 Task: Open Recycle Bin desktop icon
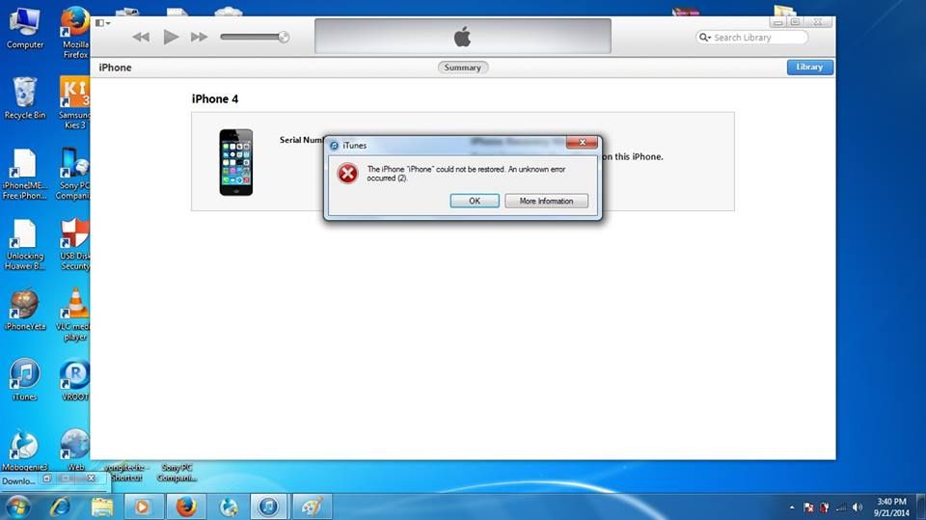[24, 96]
